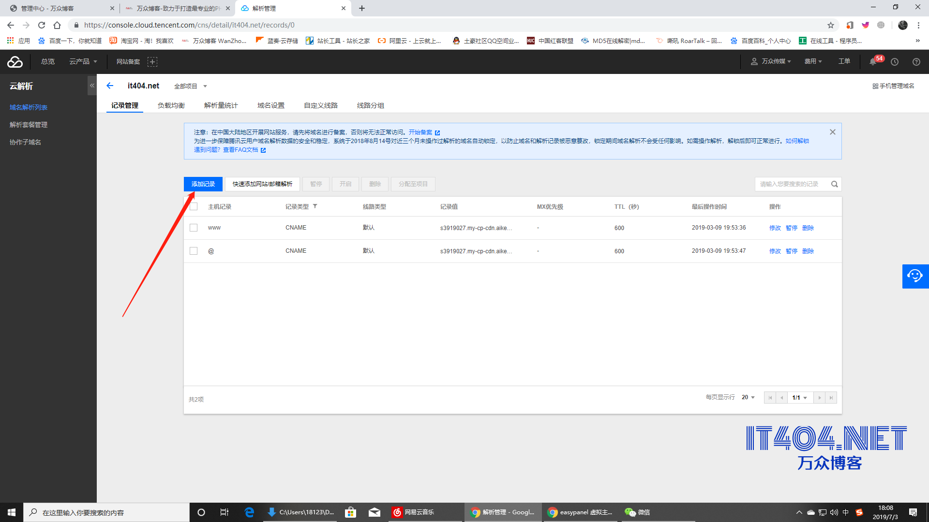Open the 工单 header menu item
Screen dimensions: 929x522
(x=844, y=61)
